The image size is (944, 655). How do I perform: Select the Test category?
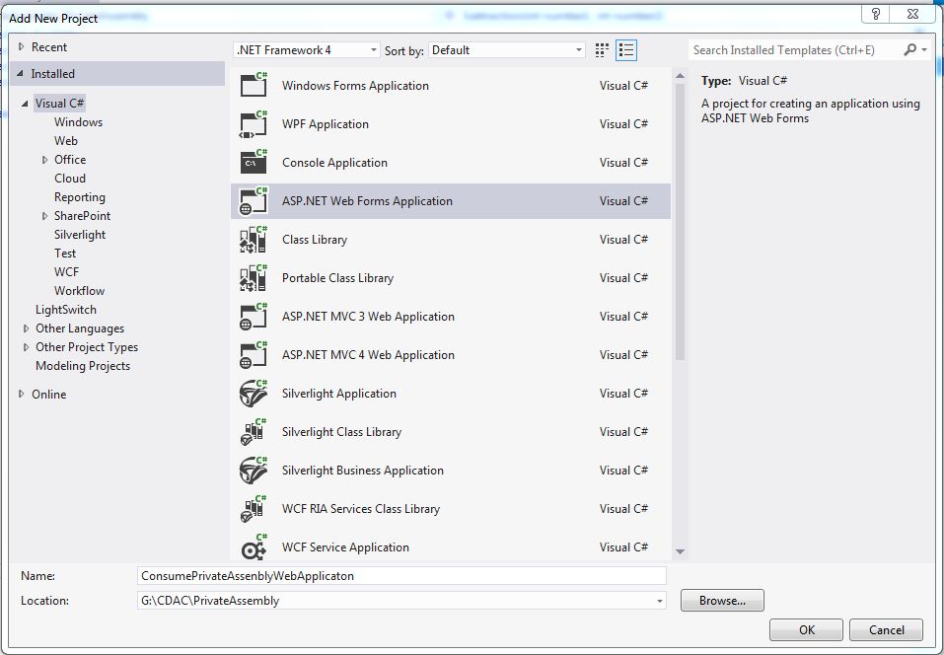[x=65, y=254]
